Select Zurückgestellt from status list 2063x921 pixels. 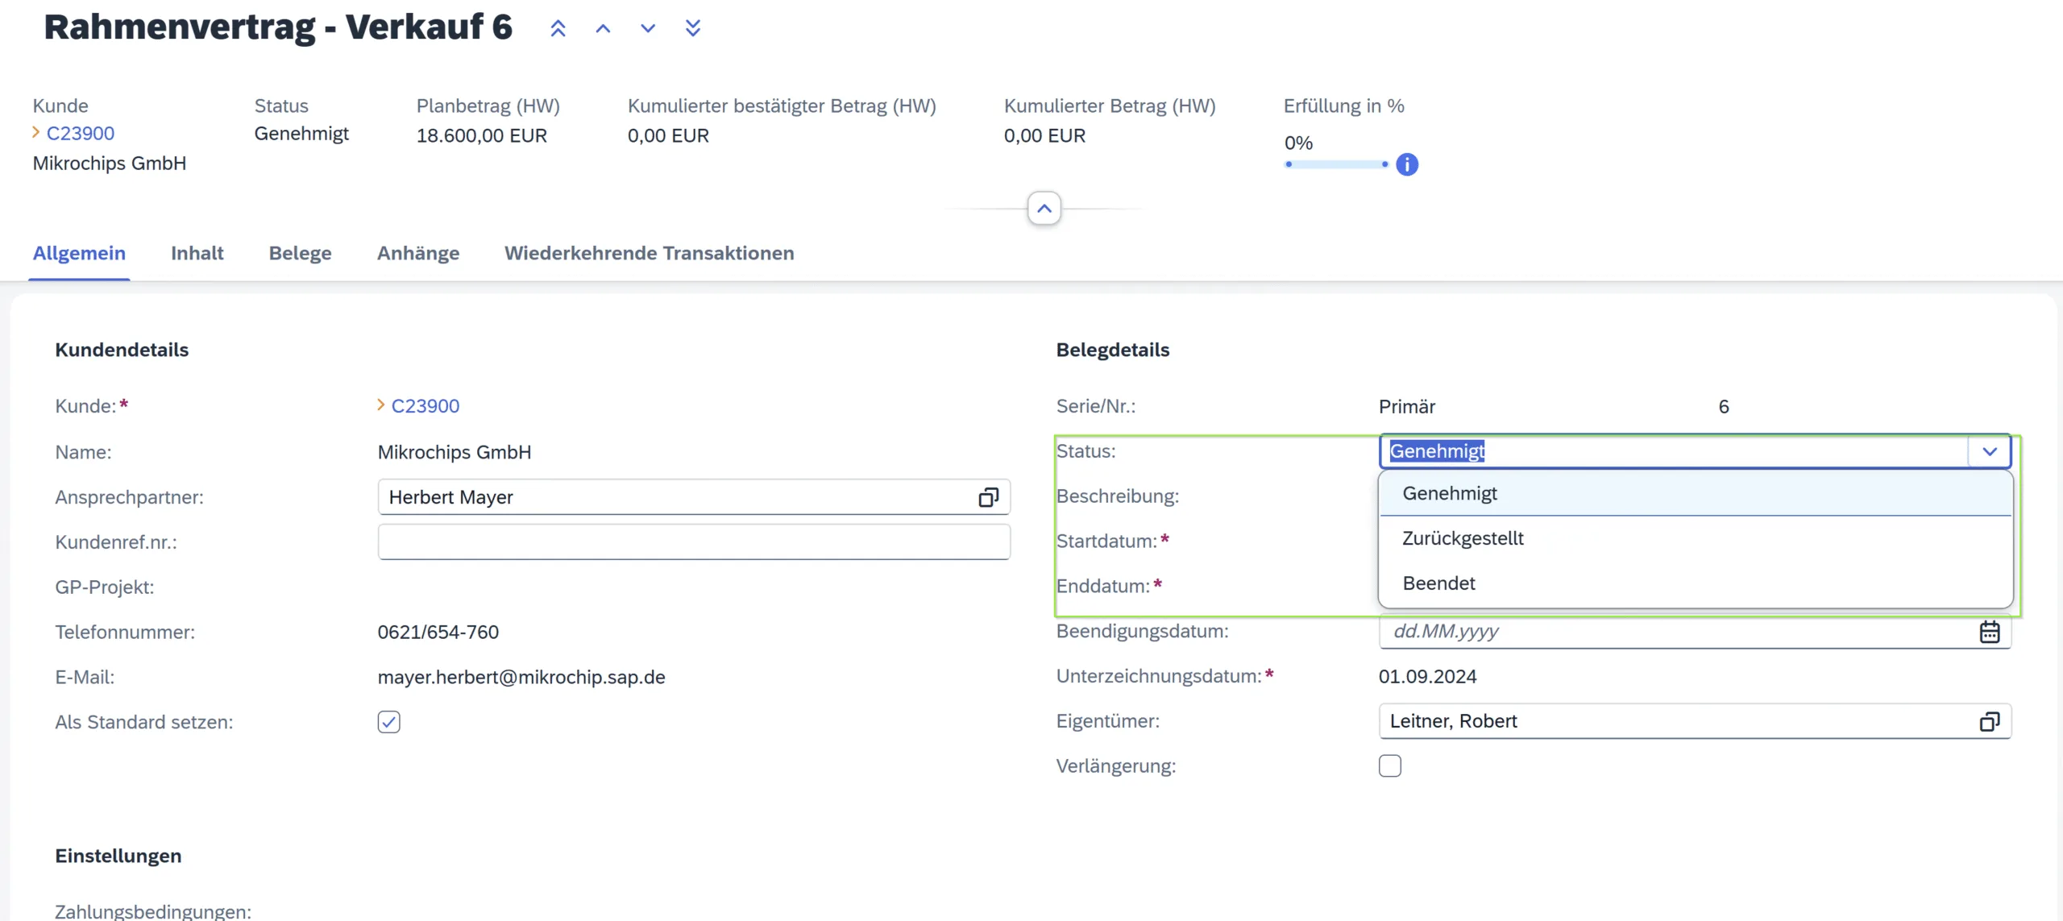[1463, 538]
